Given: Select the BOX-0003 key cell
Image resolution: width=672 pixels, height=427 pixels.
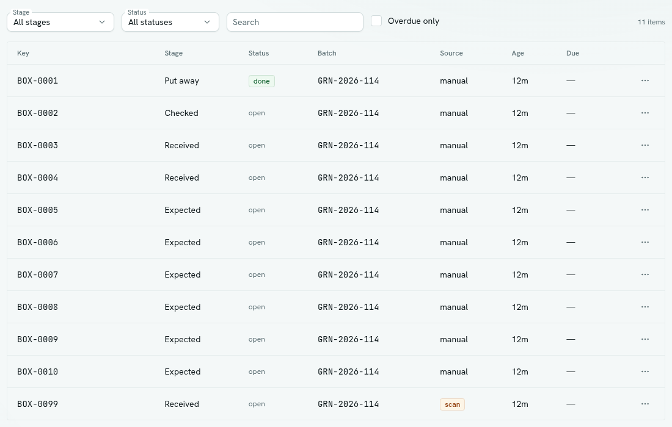Looking at the screenshot, I should (x=38, y=145).
